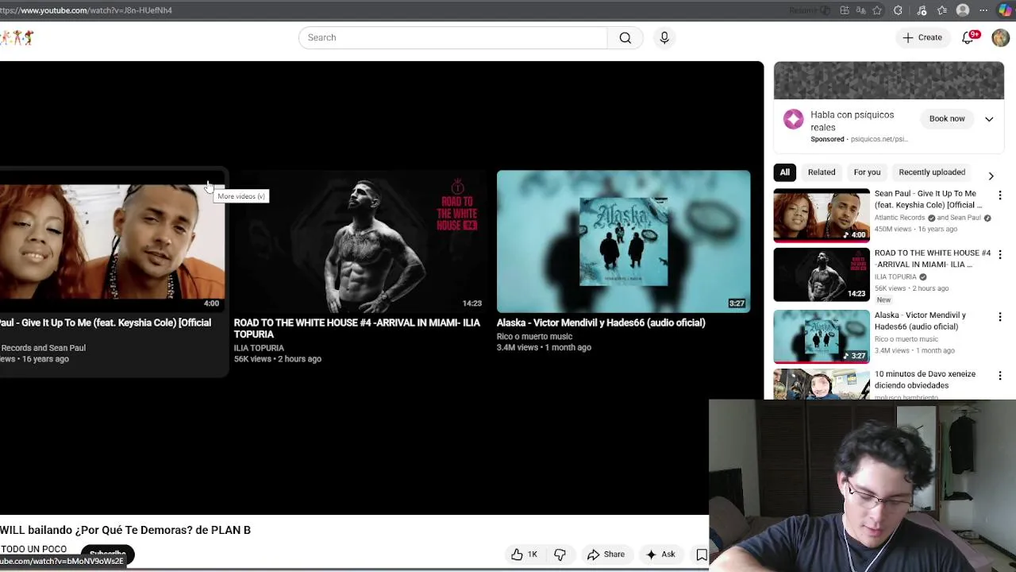This screenshot has height=572, width=1016.
Task: Click translate icon in address bar
Action: [860, 10]
